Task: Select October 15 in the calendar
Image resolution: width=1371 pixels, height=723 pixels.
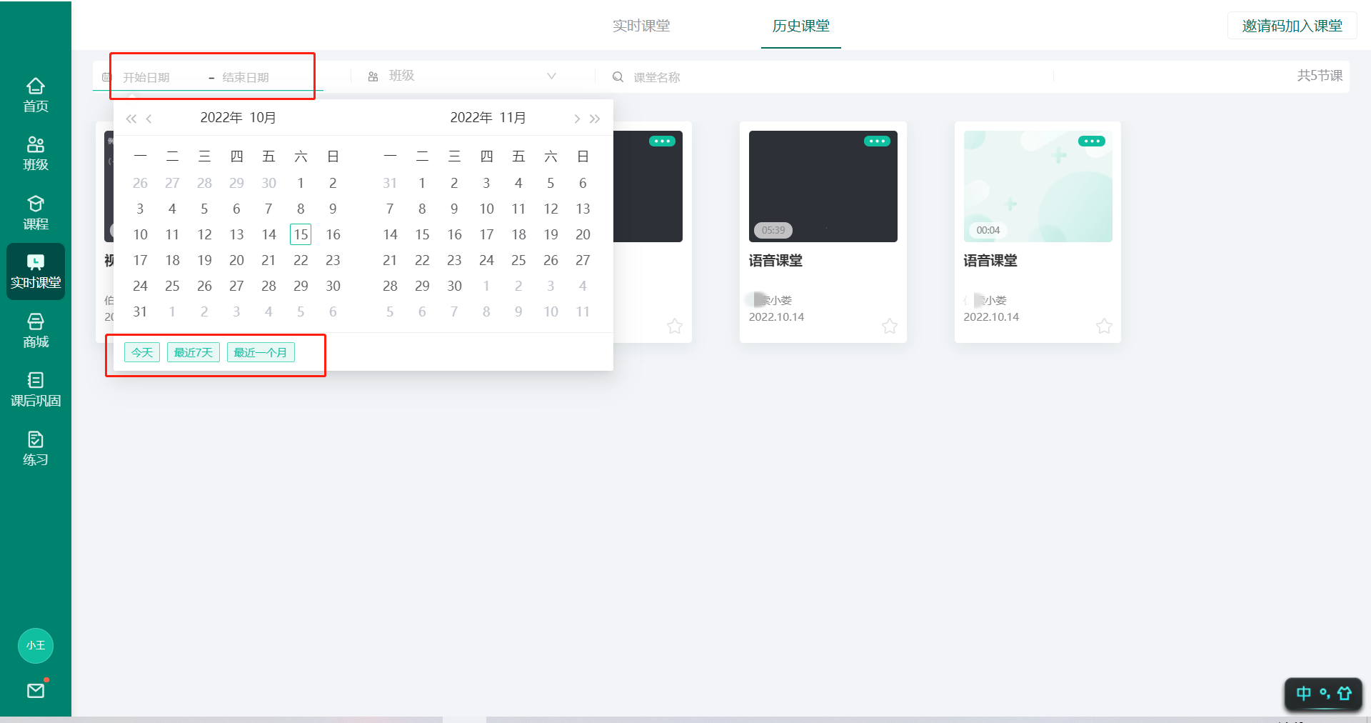Action: point(301,234)
